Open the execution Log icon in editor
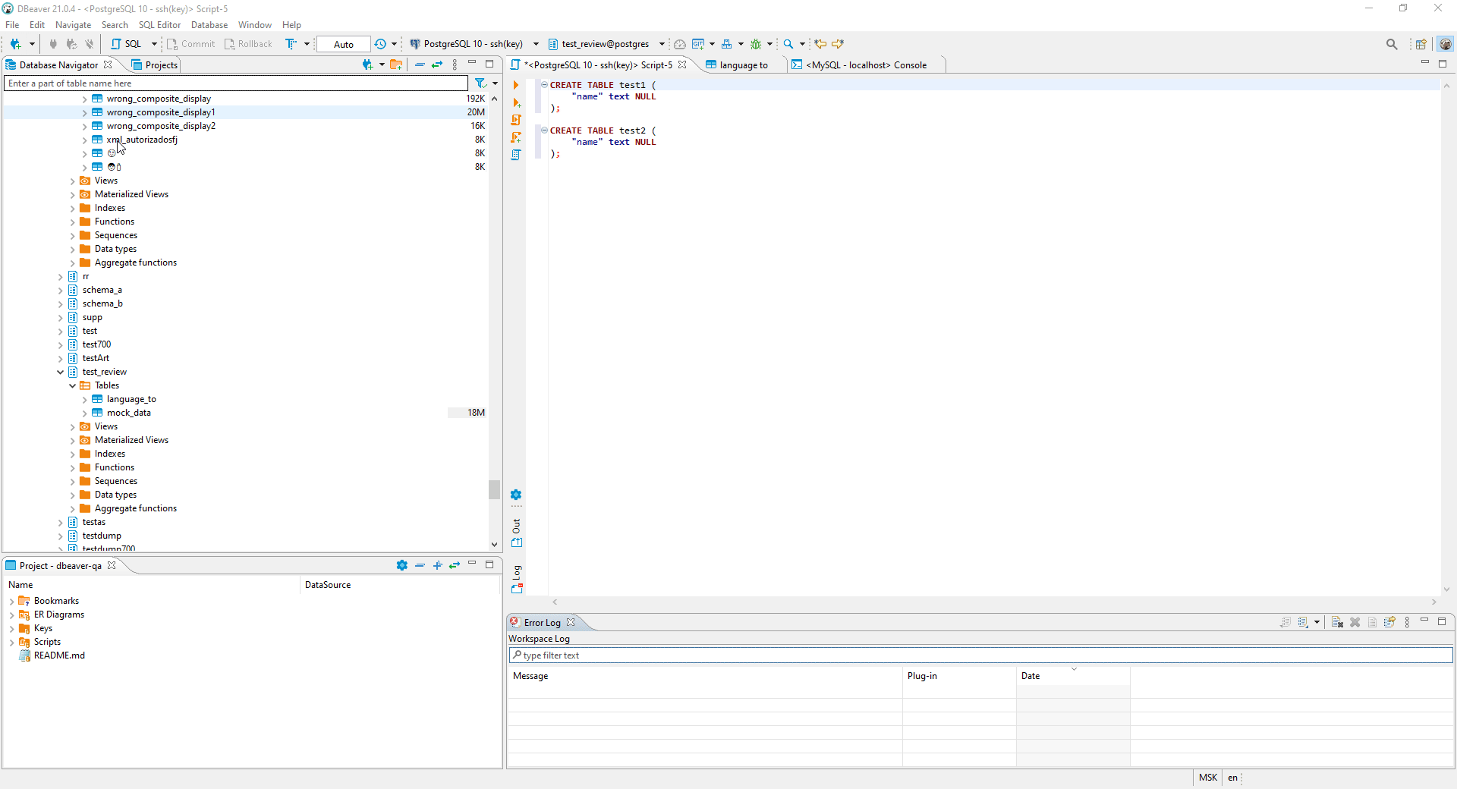The width and height of the screenshot is (1457, 789). coord(517,588)
